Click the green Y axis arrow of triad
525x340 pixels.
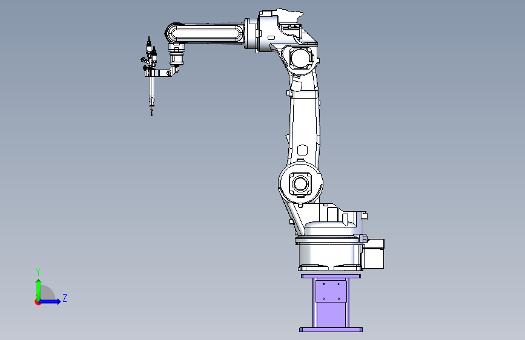[x=39, y=290]
